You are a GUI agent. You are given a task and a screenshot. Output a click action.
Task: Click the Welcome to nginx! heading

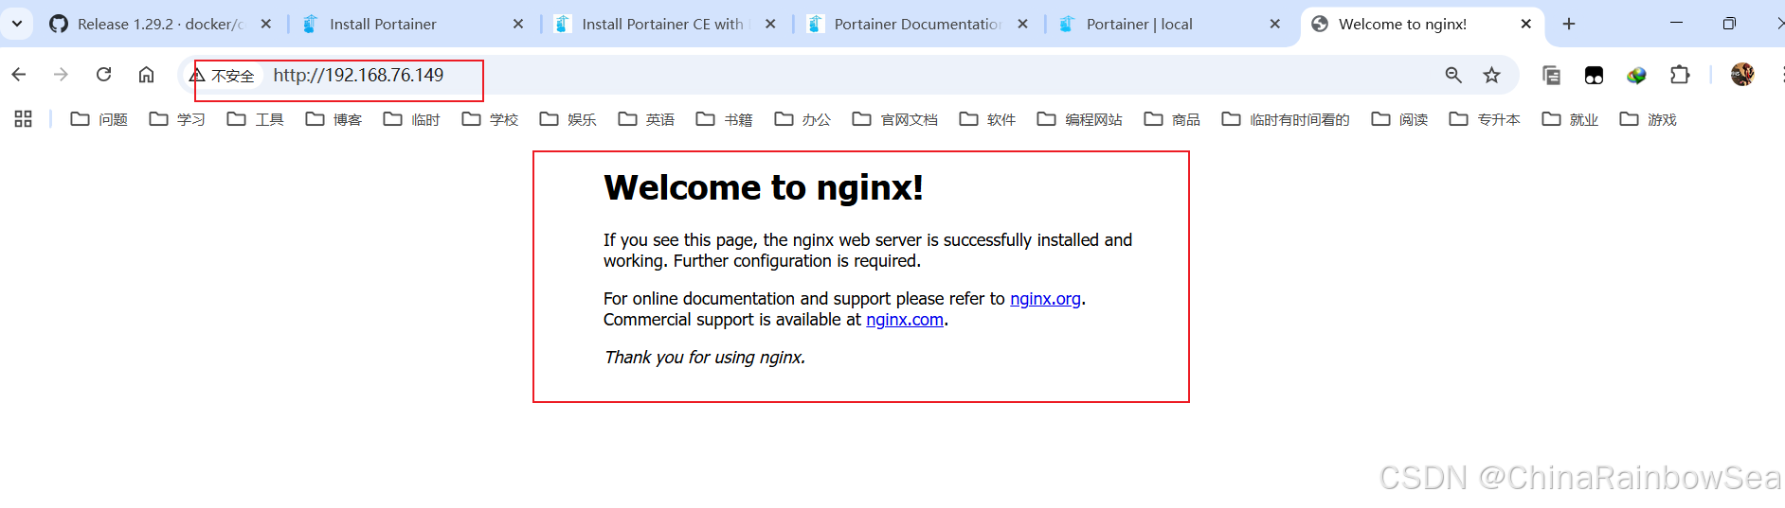pos(764,187)
